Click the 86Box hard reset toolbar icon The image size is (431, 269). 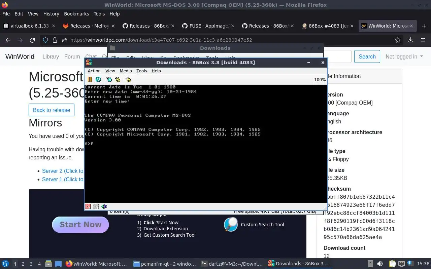[x=98, y=79]
